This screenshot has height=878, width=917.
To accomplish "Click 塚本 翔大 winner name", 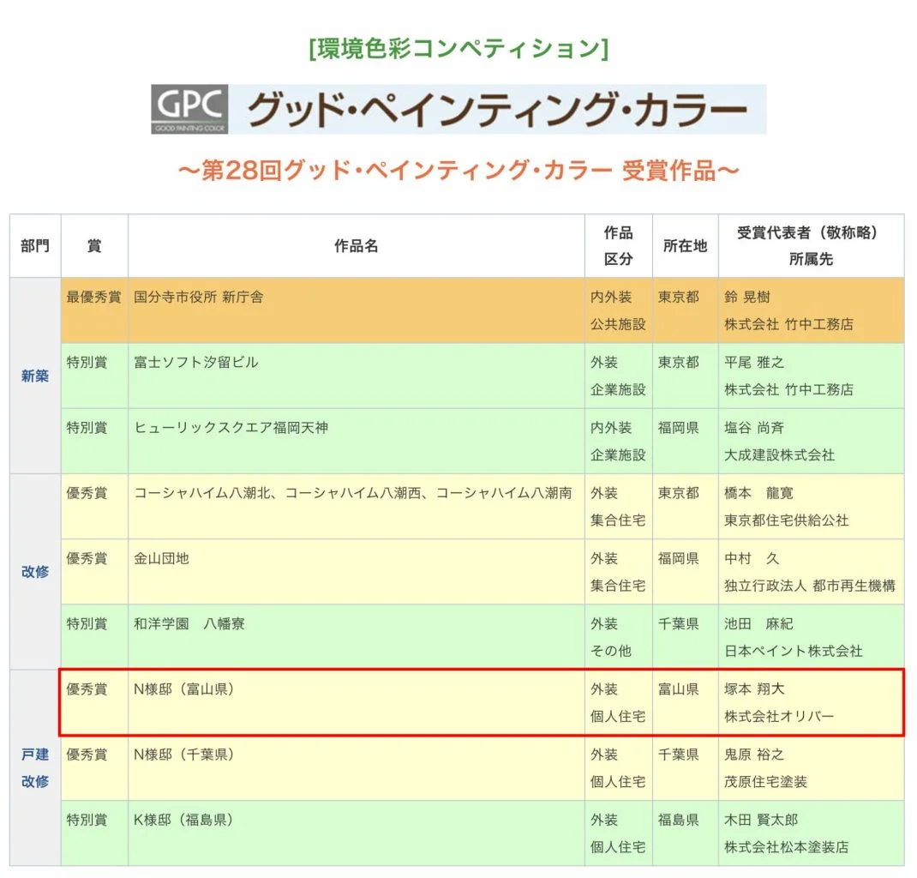I will click(754, 689).
